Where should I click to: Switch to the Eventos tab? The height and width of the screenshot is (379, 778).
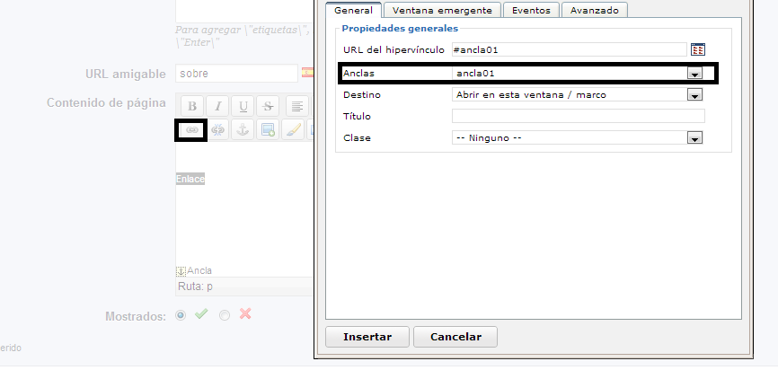coord(531,11)
